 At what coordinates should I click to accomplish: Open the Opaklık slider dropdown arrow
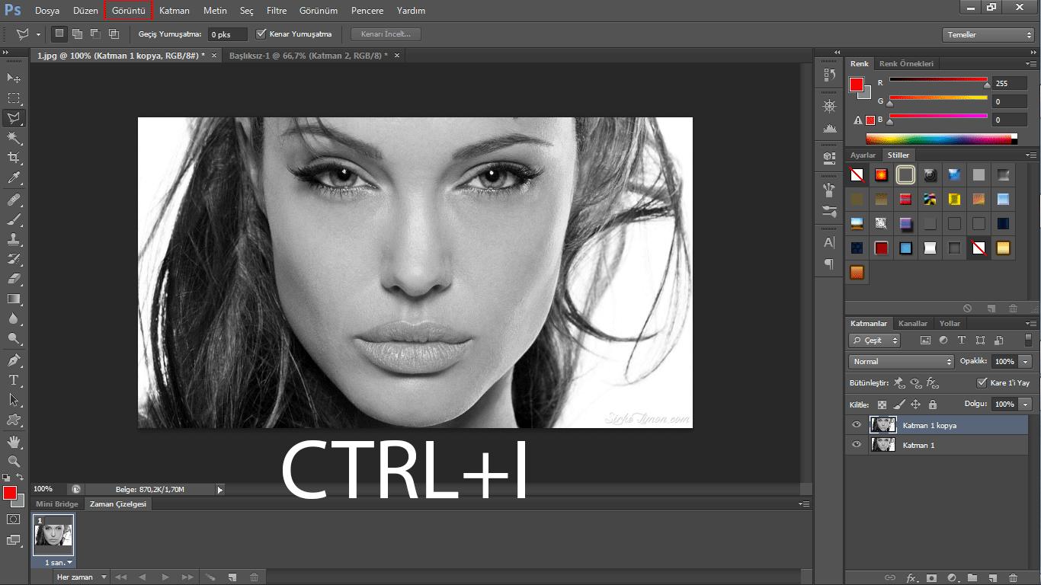click(1026, 362)
